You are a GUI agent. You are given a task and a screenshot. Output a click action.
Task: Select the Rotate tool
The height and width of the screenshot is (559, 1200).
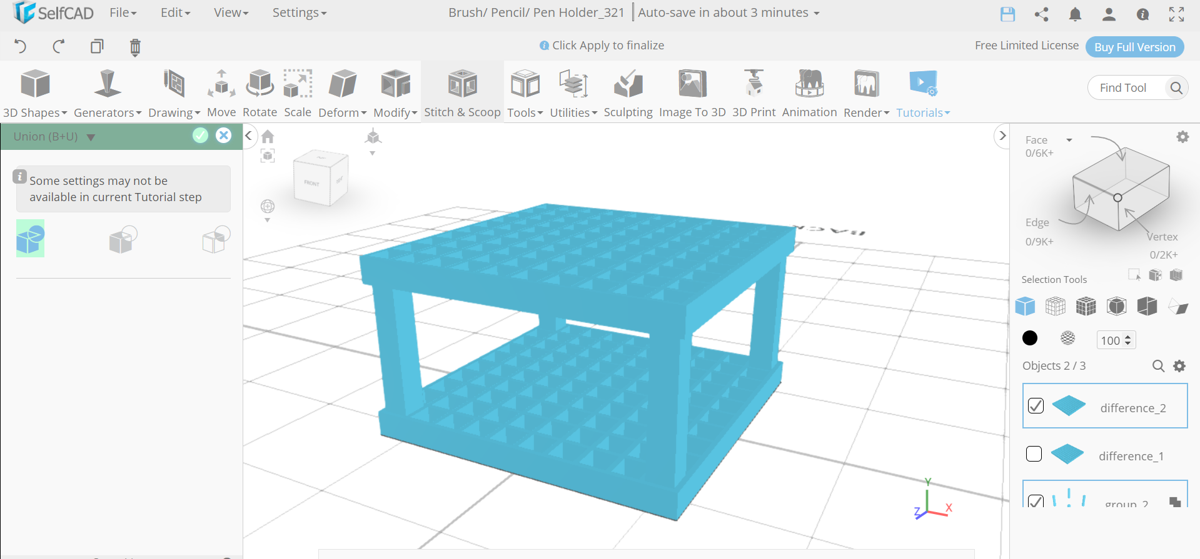(x=260, y=93)
